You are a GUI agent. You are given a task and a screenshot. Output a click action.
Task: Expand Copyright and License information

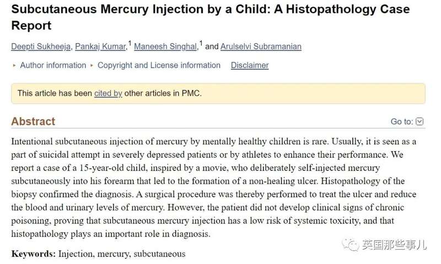[x=159, y=65]
